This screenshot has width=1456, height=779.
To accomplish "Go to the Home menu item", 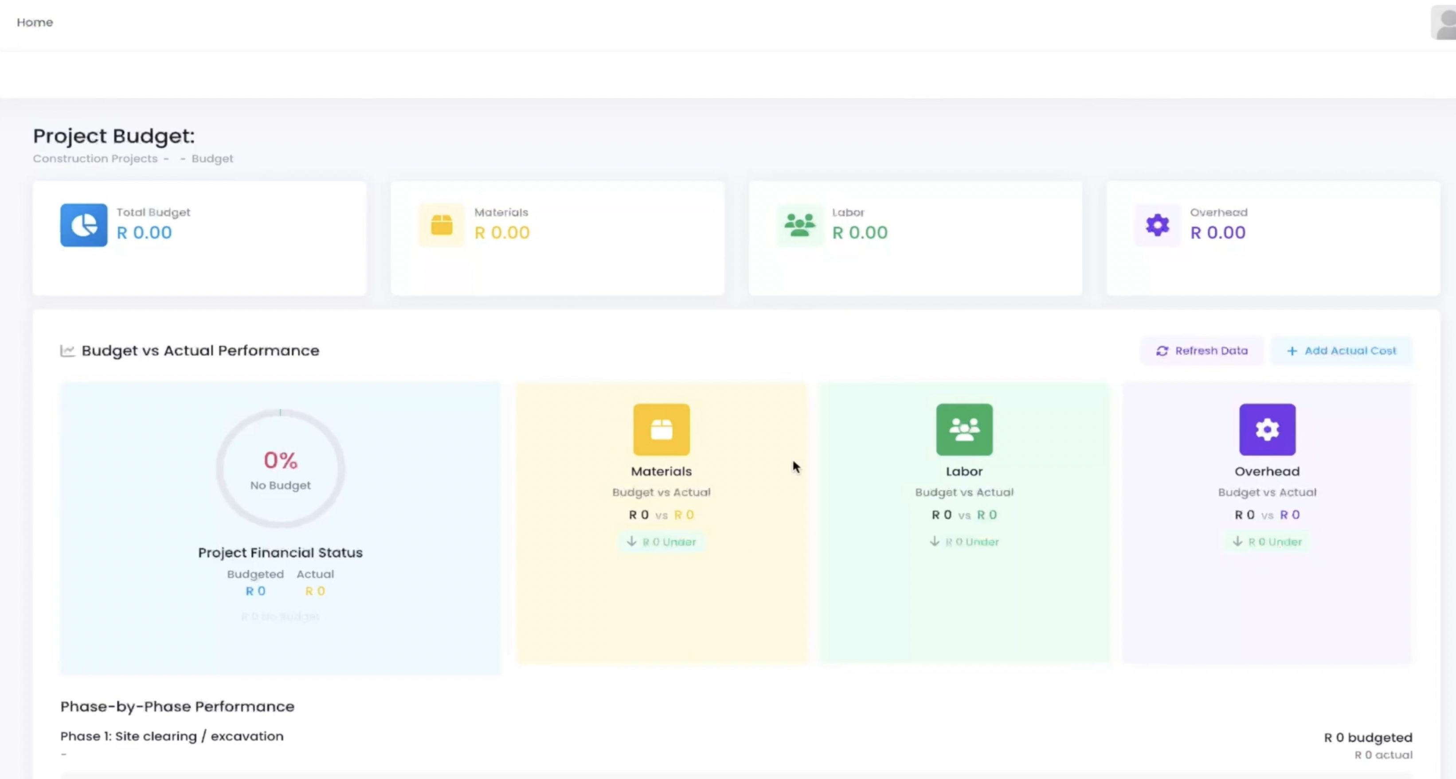I will 35,23.
